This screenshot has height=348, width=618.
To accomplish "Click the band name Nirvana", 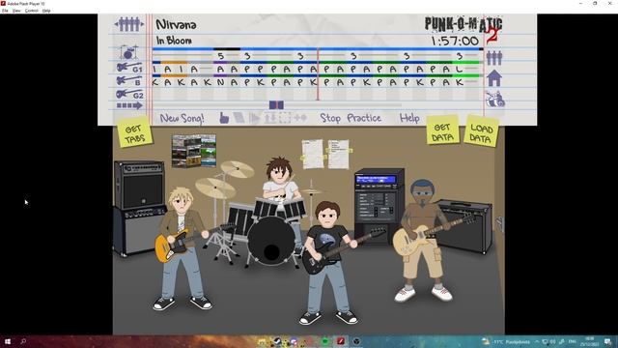I will pyautogui.click(x=176, y=24).
